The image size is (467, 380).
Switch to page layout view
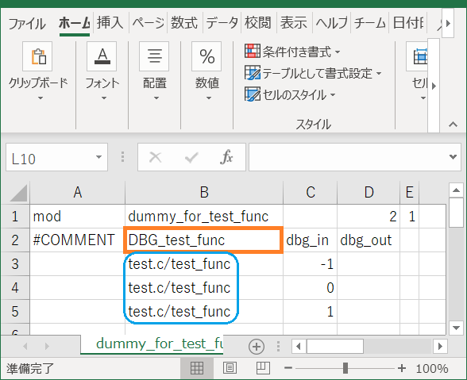230,368
